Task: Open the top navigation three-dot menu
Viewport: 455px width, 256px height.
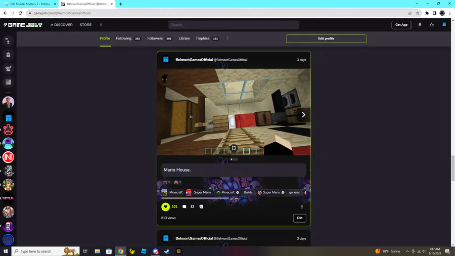Action: point(101,25)
